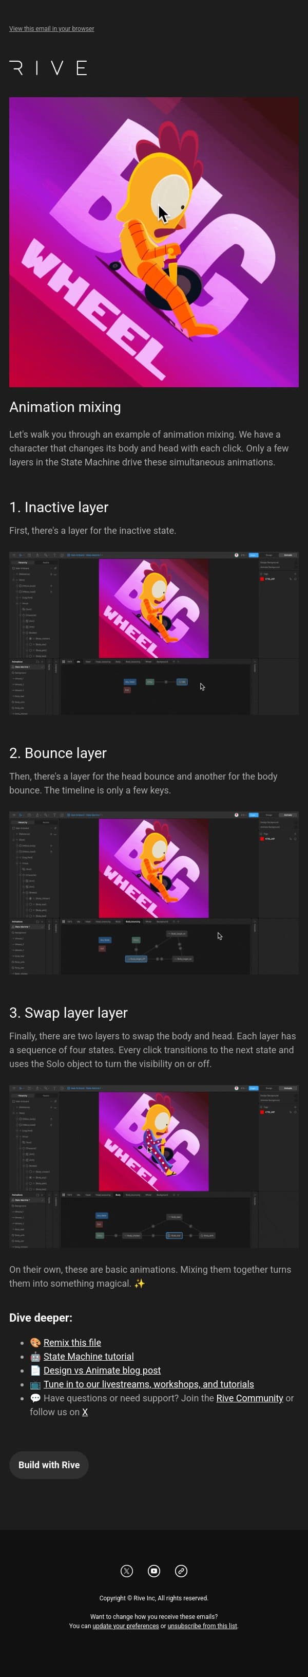The height and width of the screenshot is (1677, 308).
Task: Click the Bounce layer editor screenshot
Action: tap(154, 893)
